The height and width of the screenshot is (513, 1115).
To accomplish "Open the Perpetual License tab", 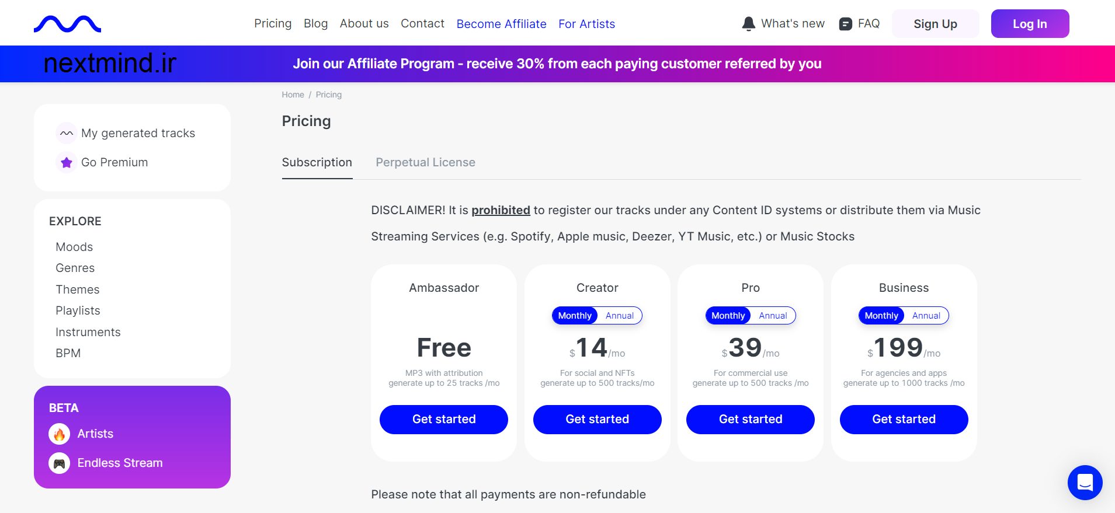I will (425, 162).
